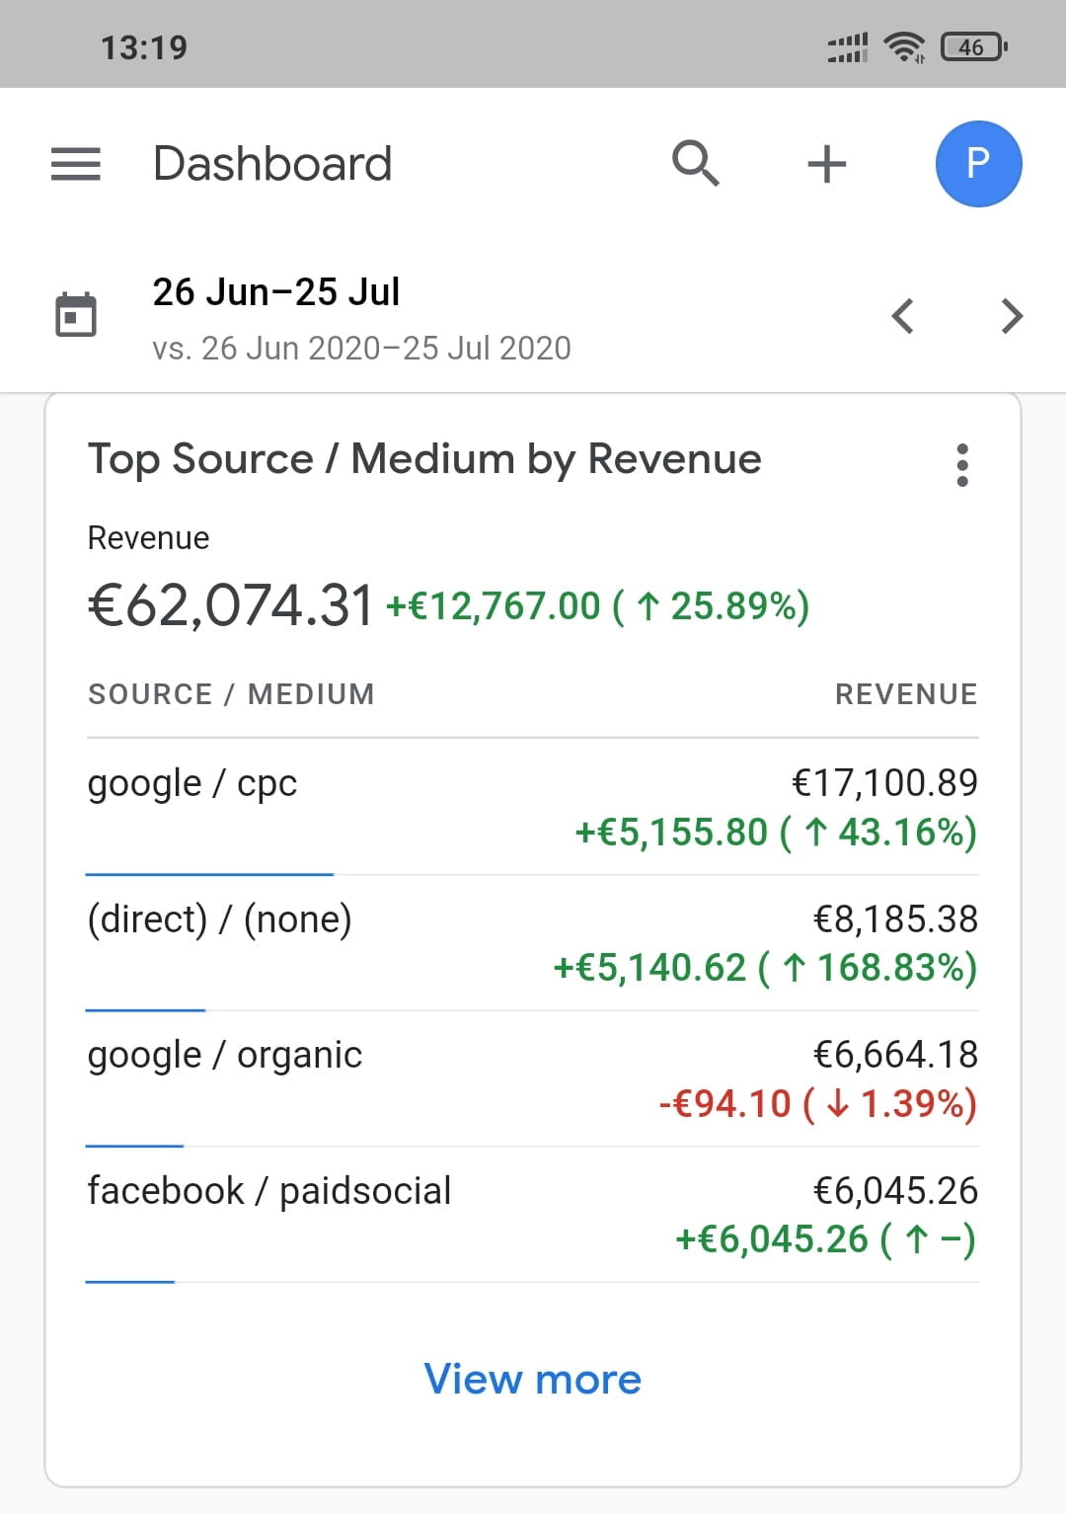Tap the search magnifier icon
1066x1514 pixels.
(x=695, y=163)
